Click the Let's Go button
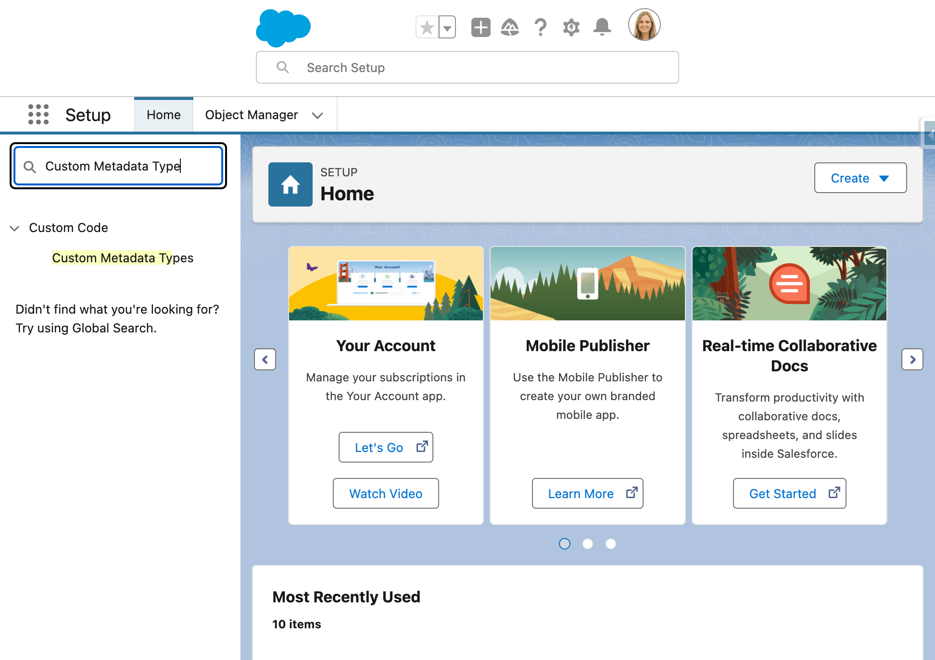The image size is (935, 660). tap(386, 447)
